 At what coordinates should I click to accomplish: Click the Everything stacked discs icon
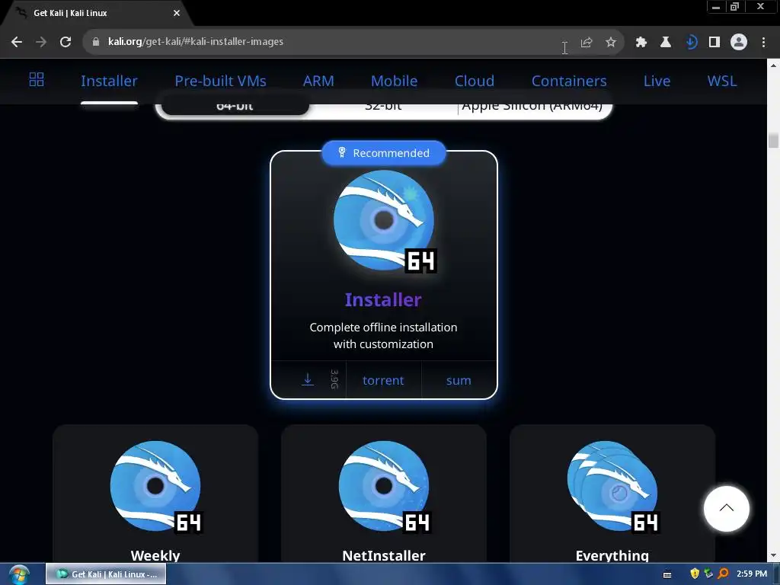coord(613,487)
